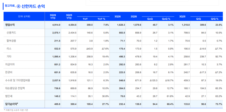The height and width of the screenshot is (112, 226).
Task: Click the 영업수익 Q/Q % value '23.5%'
Action: coord(219,25)
